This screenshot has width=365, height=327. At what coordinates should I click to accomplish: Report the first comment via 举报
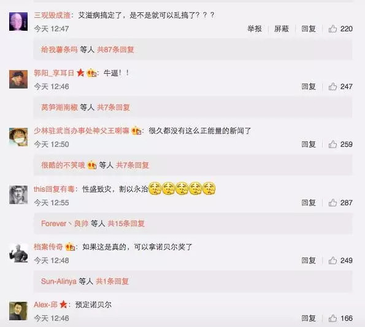pyautogui.click(x=255, y=29)
